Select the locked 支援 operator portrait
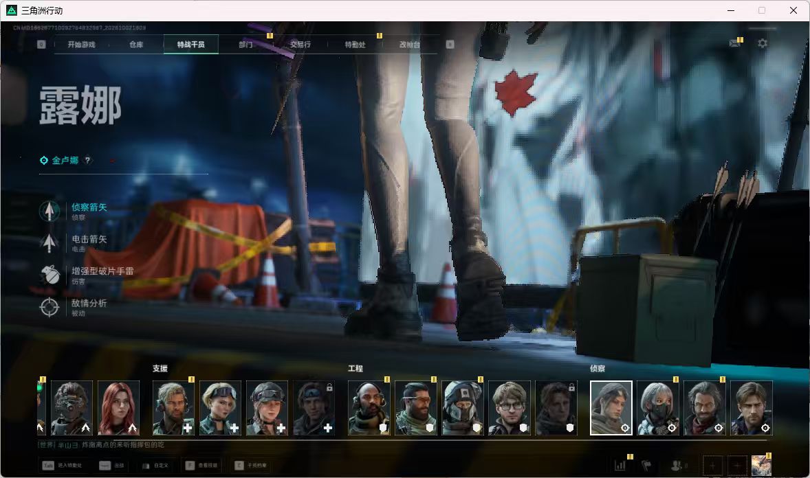The image size is (810, 478). [x=314, y=408]
